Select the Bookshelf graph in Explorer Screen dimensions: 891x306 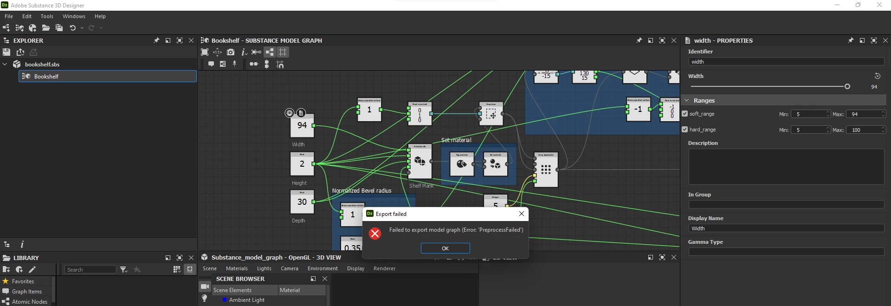[108, 76]
